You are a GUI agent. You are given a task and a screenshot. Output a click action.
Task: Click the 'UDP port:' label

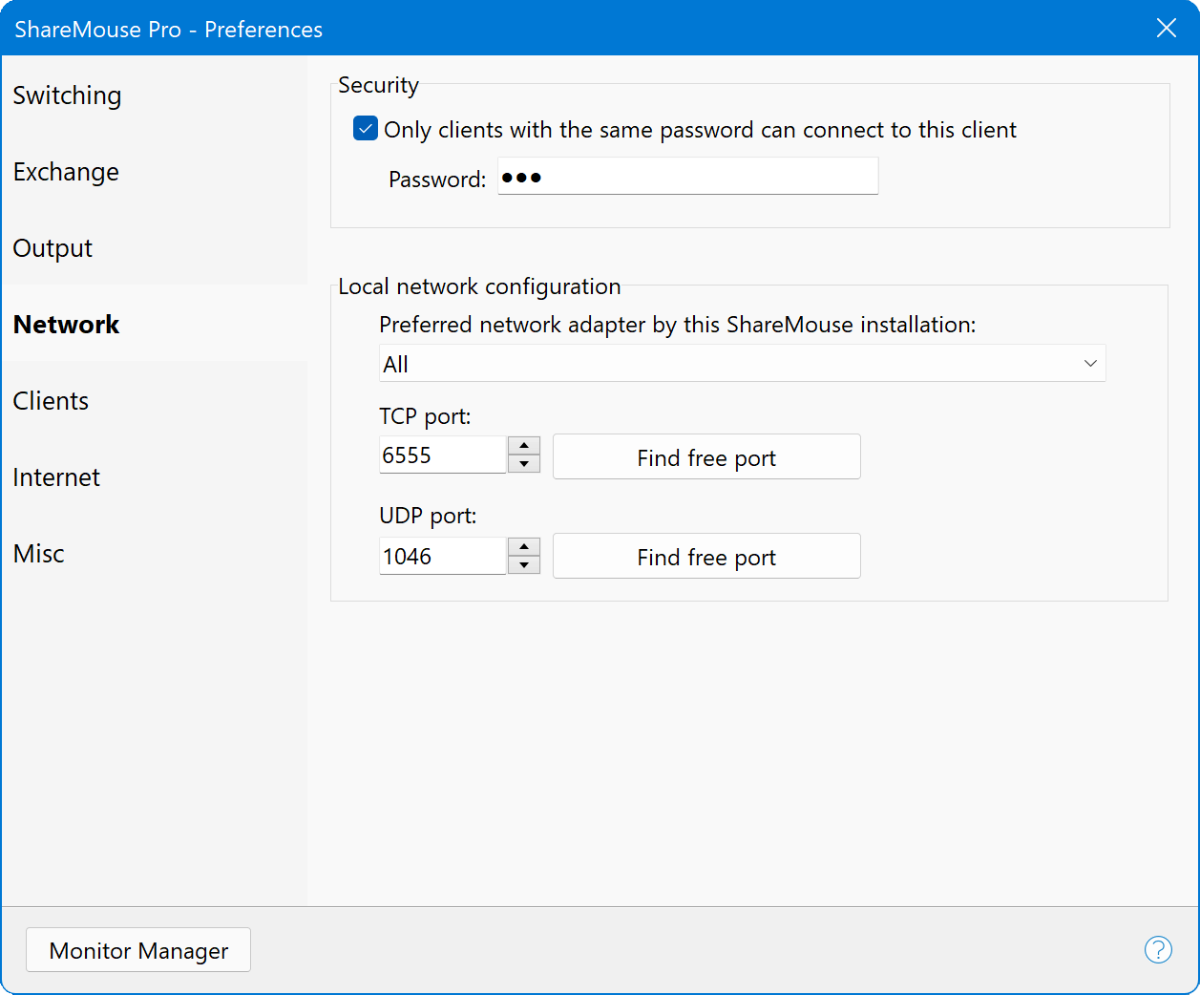coord(428,516)
